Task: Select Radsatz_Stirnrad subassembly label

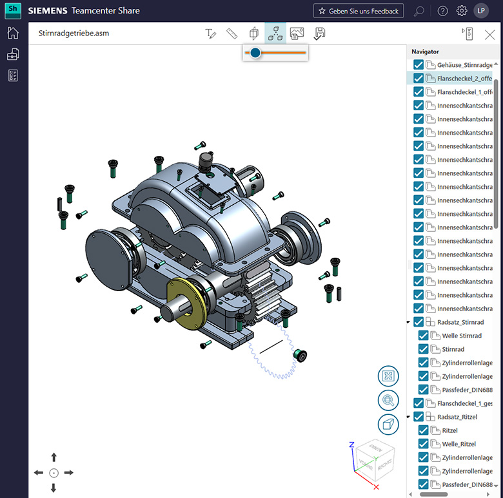Action: 460,322
